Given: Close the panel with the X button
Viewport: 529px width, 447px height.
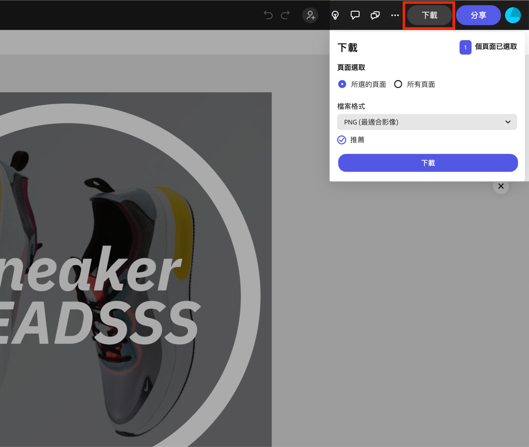Looking at the screenshot, I should [x=501, y=186].
